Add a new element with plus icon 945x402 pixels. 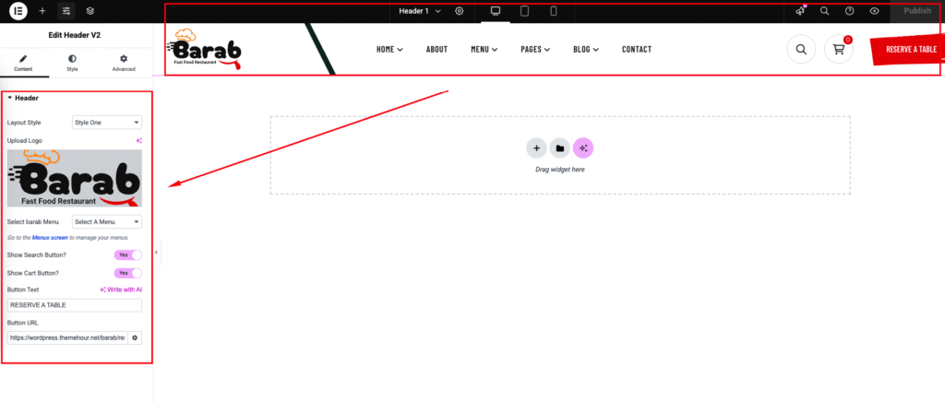coord(42,11)
